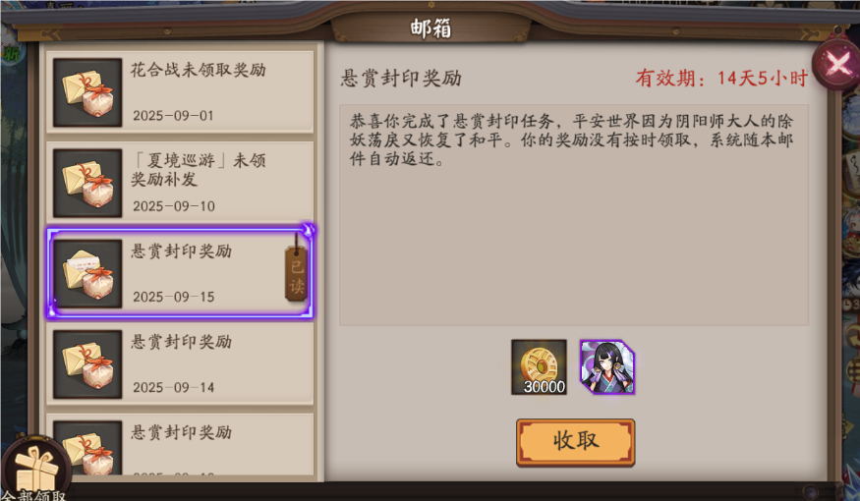Open the 花合战未领取奖励 mail

180,92
